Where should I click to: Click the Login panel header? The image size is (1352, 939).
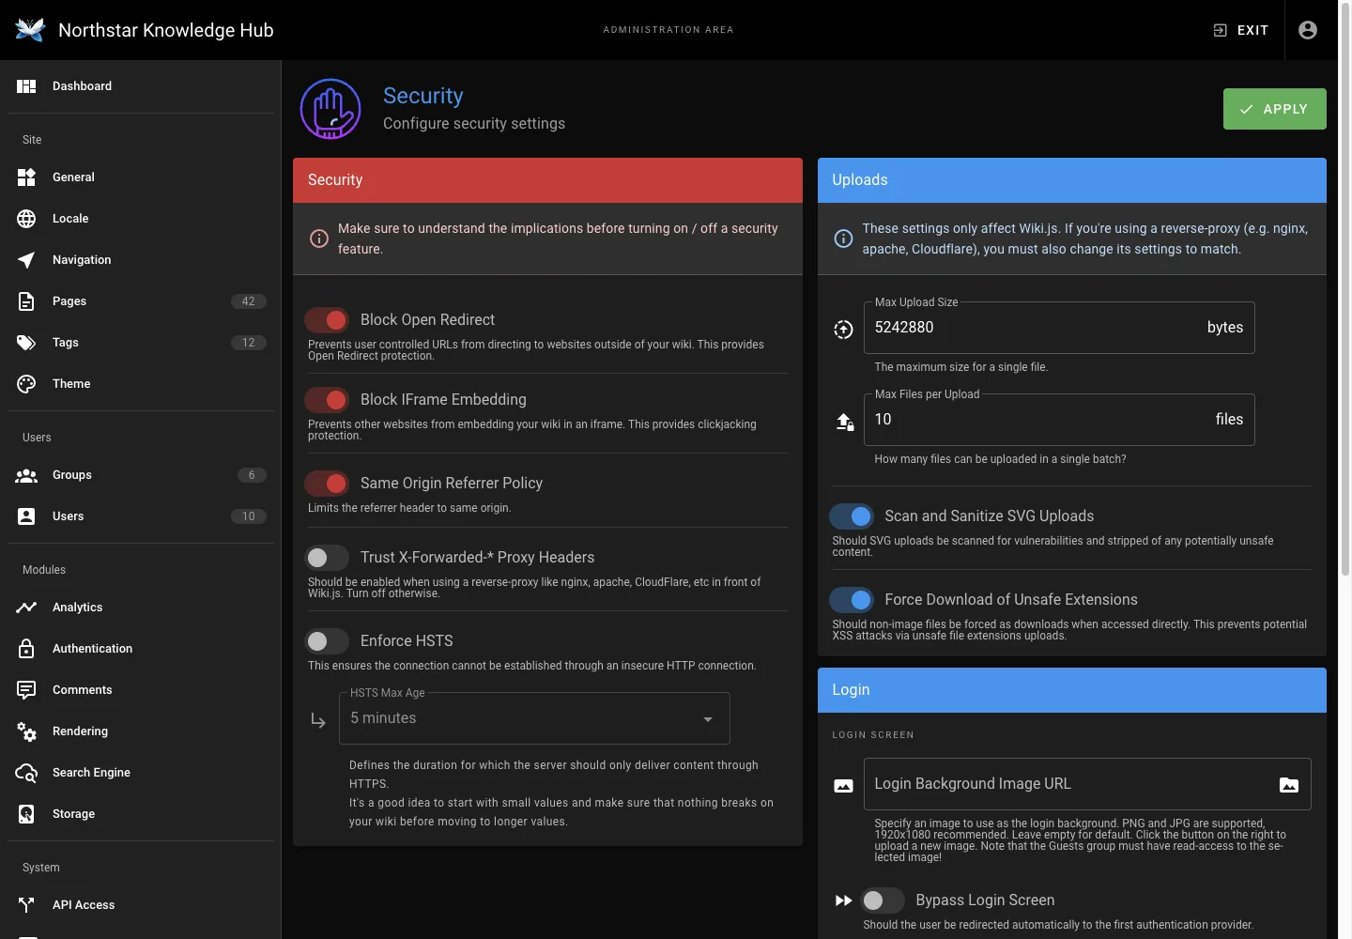pos(1072,690)
